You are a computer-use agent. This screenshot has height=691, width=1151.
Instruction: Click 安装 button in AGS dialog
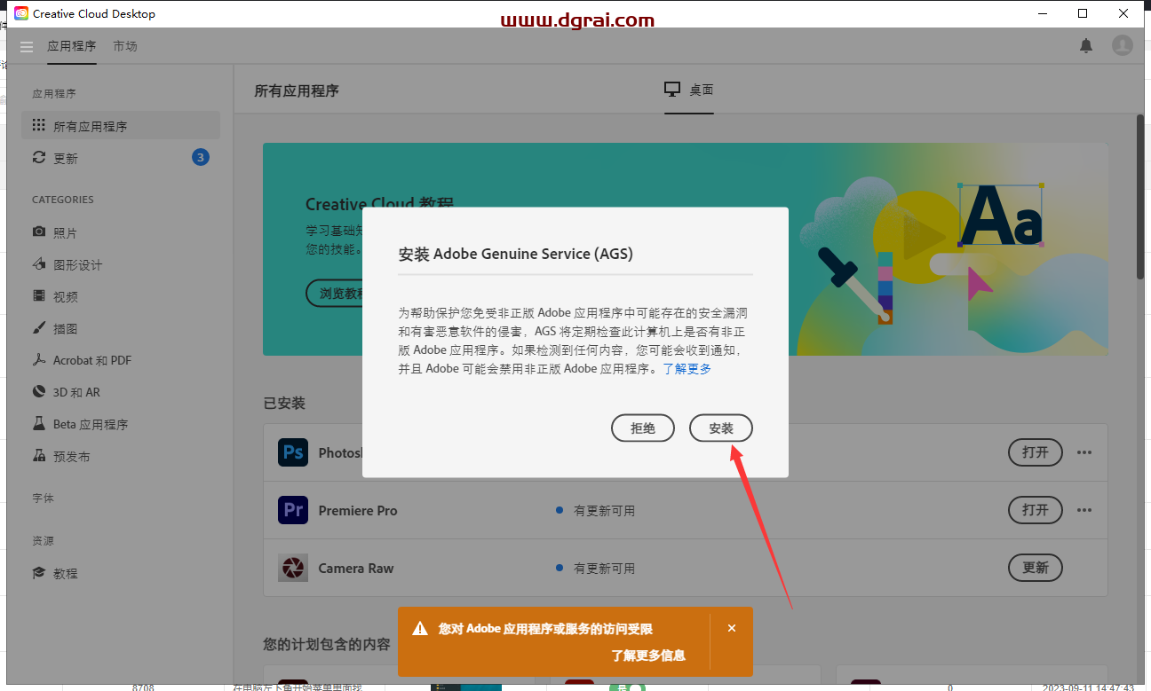click(721, 428)
